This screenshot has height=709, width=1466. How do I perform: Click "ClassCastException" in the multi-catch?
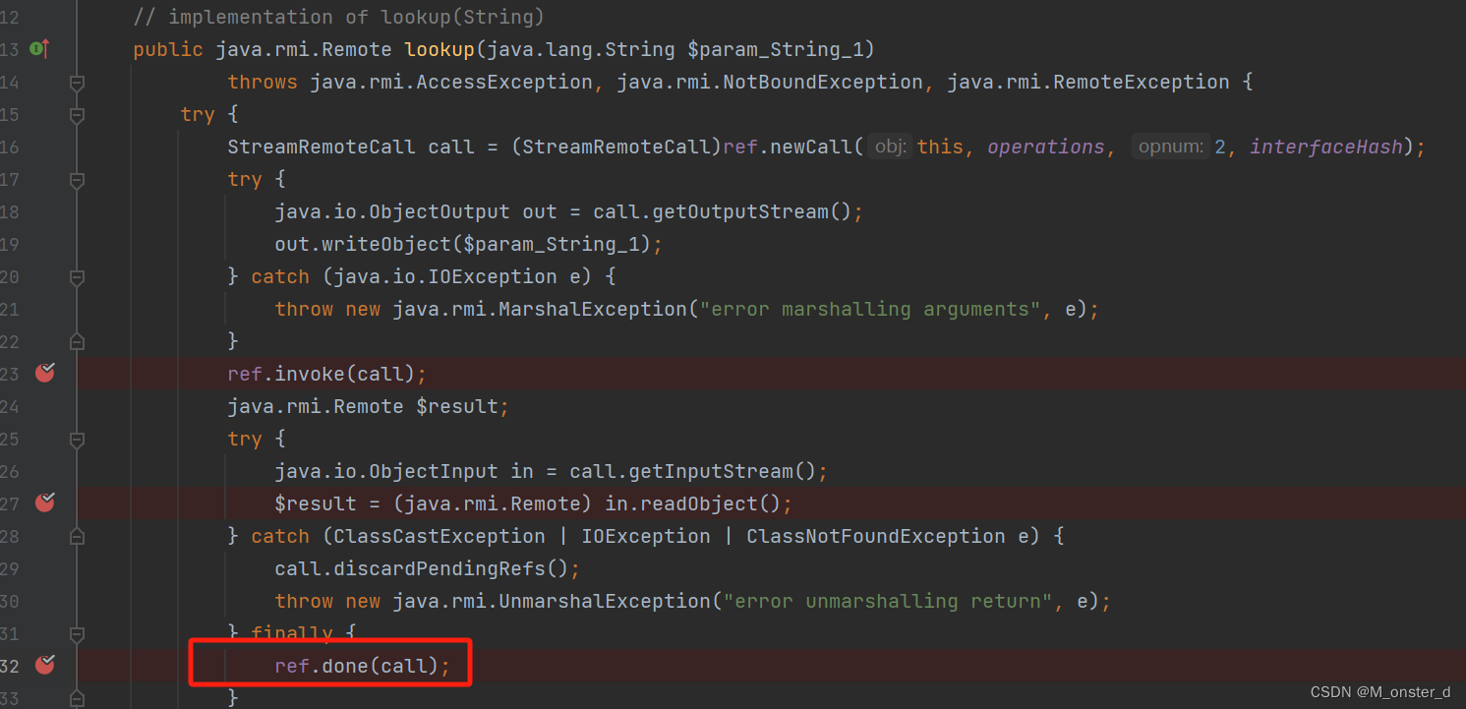click(440, 536)
